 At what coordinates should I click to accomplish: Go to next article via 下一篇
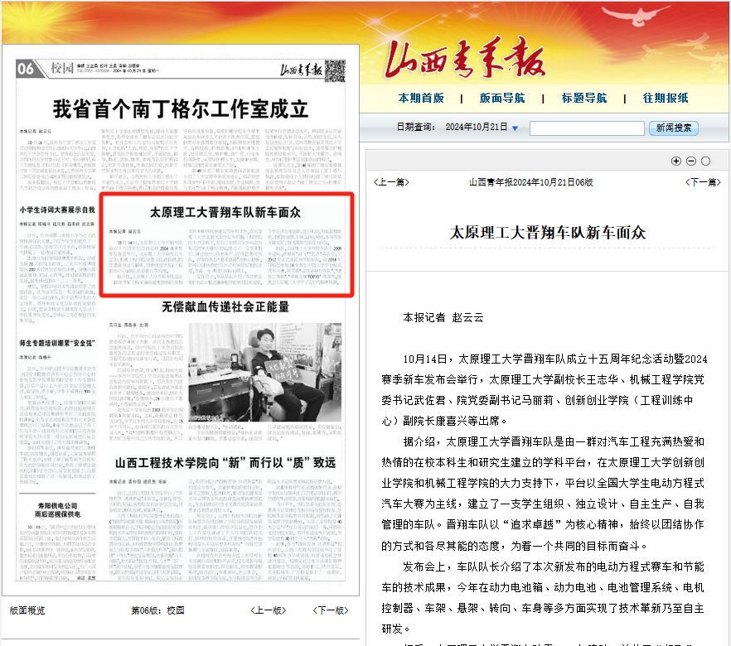coord(701,182)
